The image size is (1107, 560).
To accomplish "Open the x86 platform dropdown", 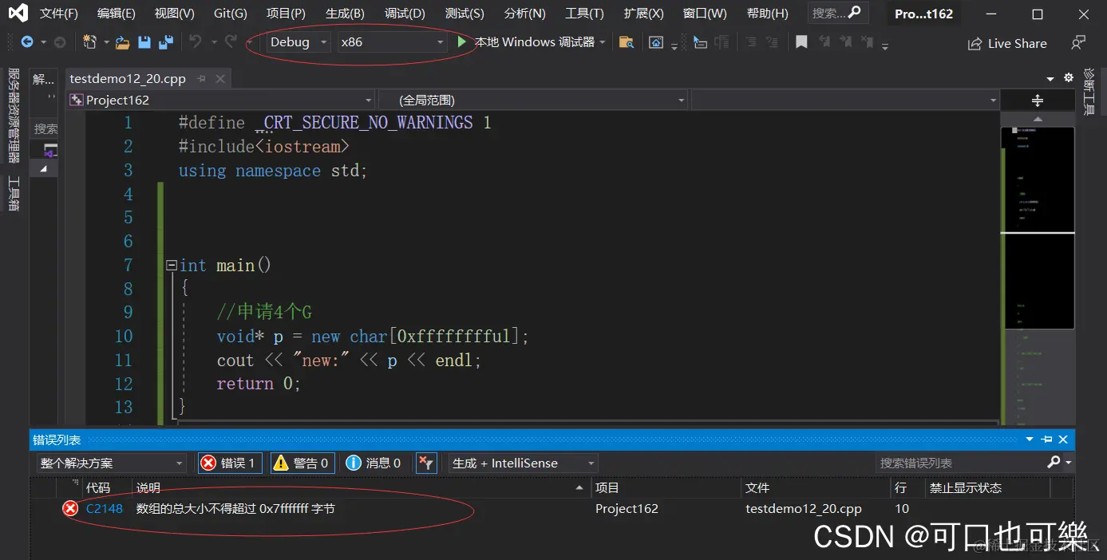I will click(392, 42).
